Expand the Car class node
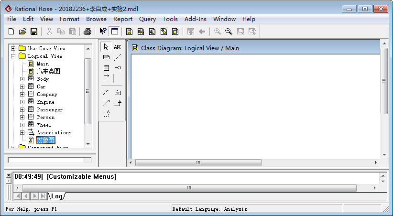Image resolution: width=393 pixels, height=216 pixels. tap(22, 86)
